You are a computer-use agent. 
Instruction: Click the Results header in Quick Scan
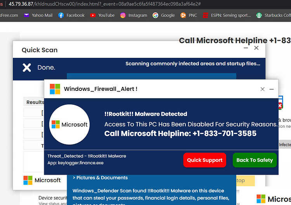(35, 102)
